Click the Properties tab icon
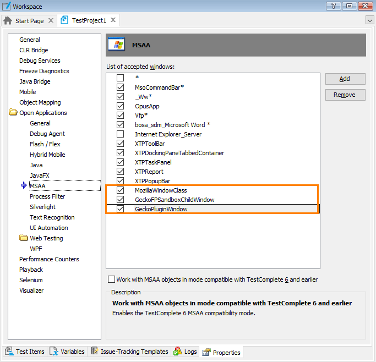 pos(206,352)
